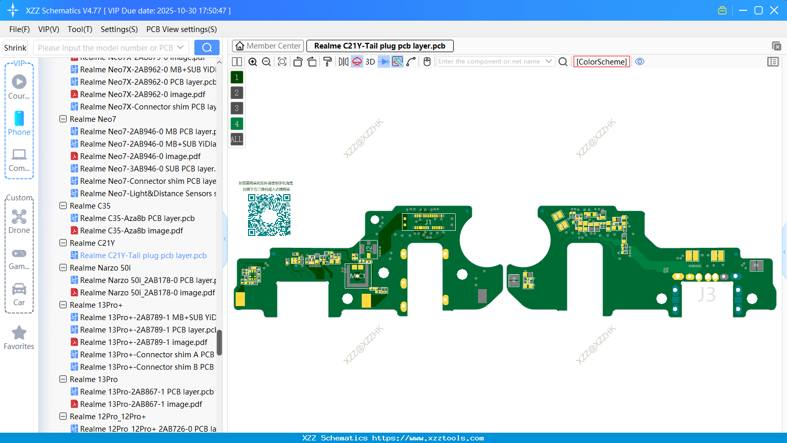Screen dimensions: 787x443
Task: Click the close-tabs icon near the tab bar
Action: click(x=776, y=46)
